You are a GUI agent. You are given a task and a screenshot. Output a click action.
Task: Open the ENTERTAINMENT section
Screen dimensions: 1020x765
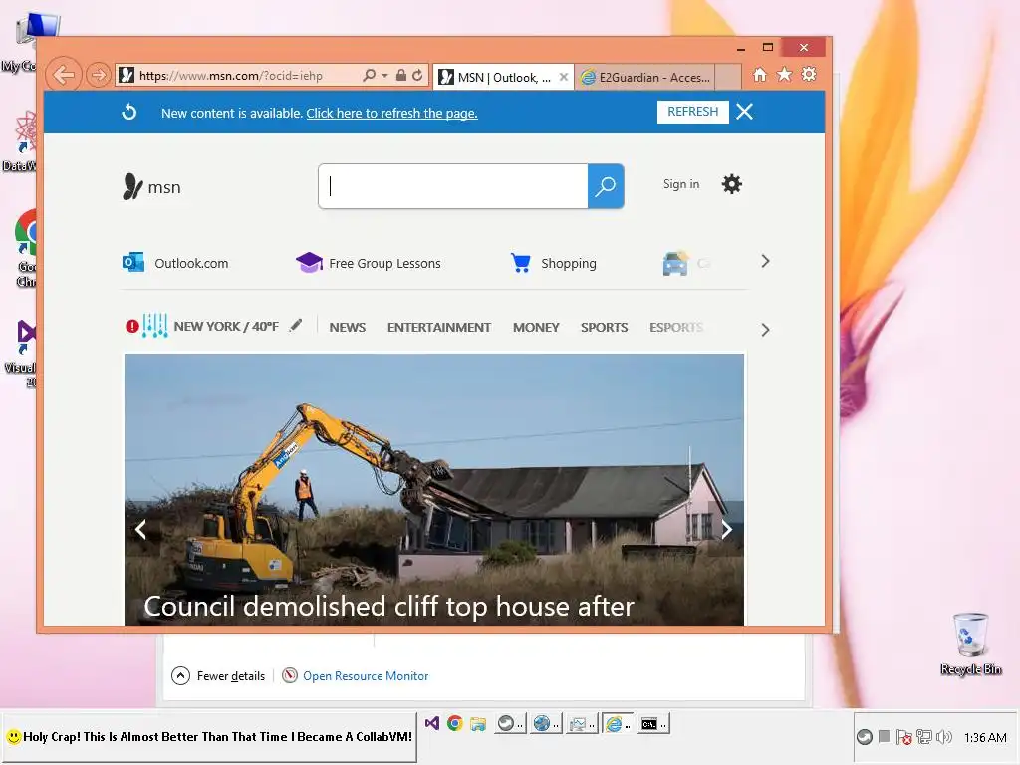tap(439, 327)
